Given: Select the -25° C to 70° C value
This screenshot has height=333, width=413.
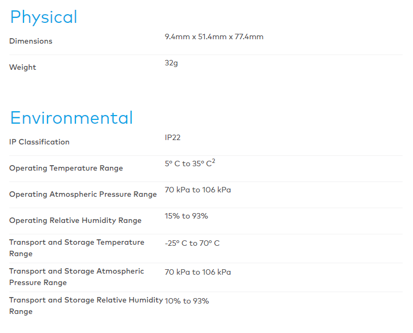Looking at the screenshot, I should (192, 244).
